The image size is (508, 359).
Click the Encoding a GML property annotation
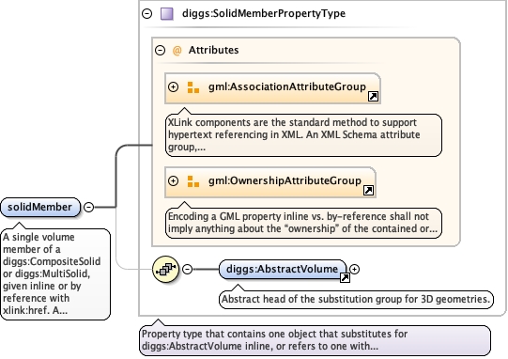tap(303, 223)
